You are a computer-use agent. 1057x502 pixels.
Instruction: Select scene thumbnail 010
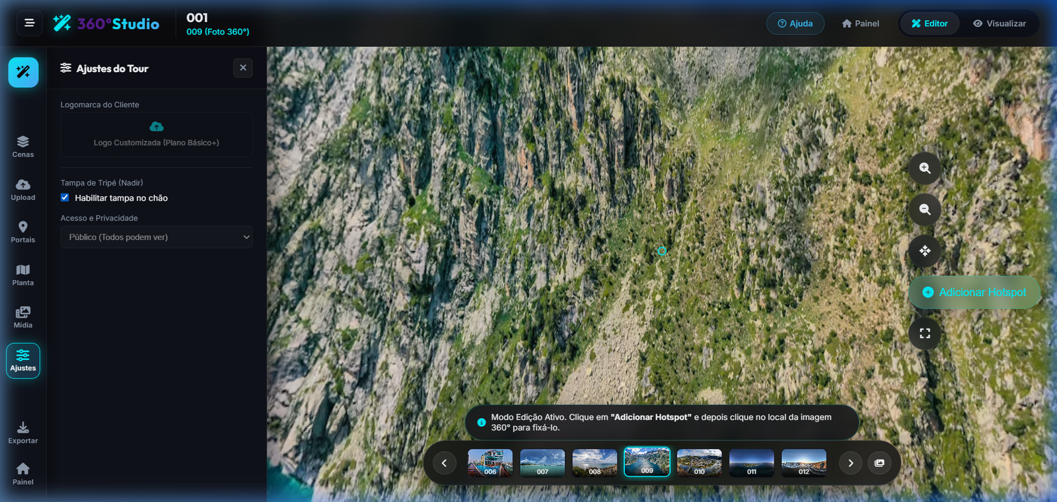tap(700, 462)
